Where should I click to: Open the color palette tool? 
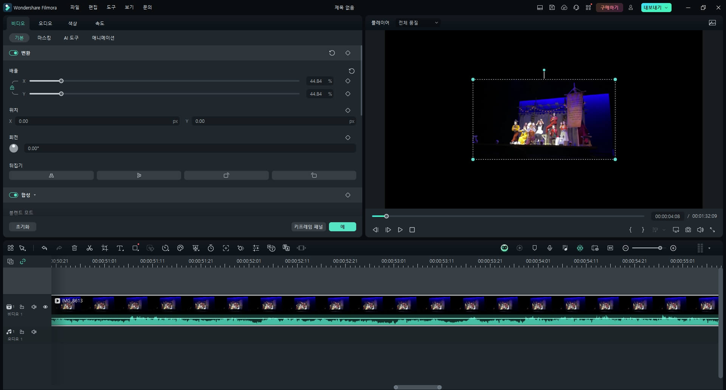pyautogui.click(x=180, y=248)
